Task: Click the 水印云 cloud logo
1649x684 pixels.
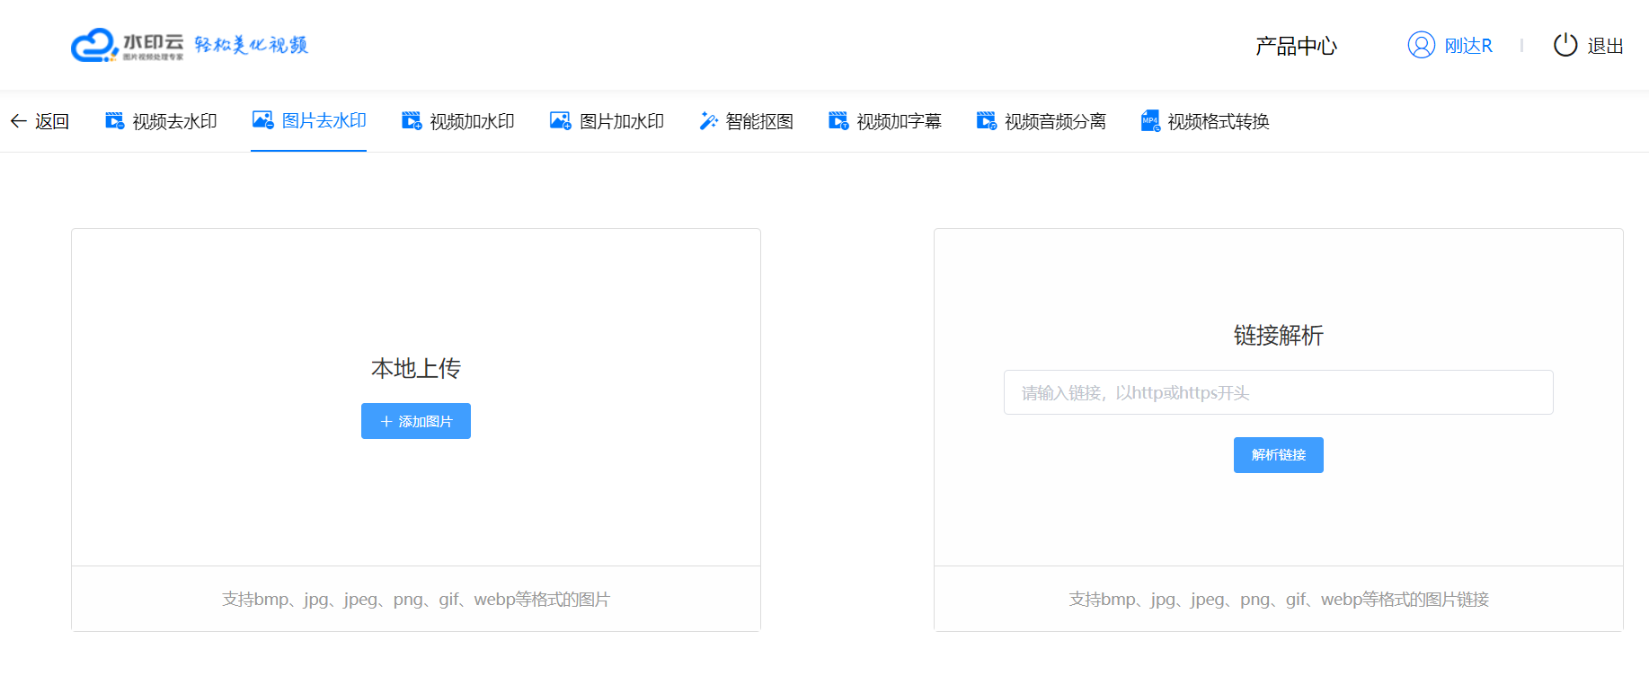Action: [93, 45]
